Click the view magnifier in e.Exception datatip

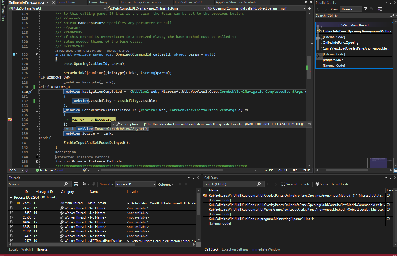[118, 124]
